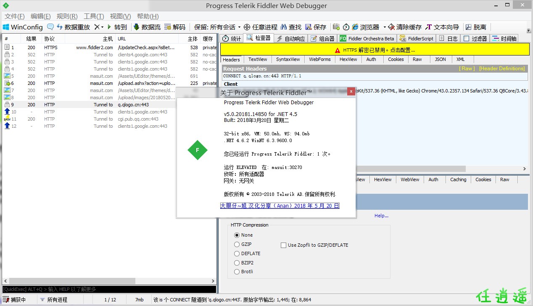The width and height of the screenshot is (533, 306).
Task: Click the 浏览器 browser button
Action: coord(366,27)
